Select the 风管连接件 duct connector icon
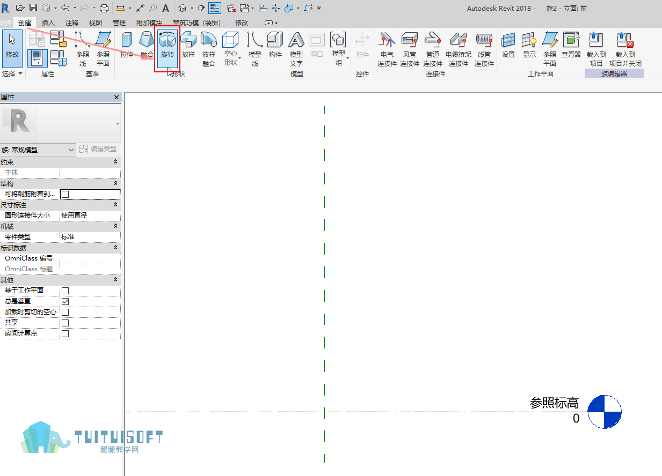662x476 pixels. 410,48
